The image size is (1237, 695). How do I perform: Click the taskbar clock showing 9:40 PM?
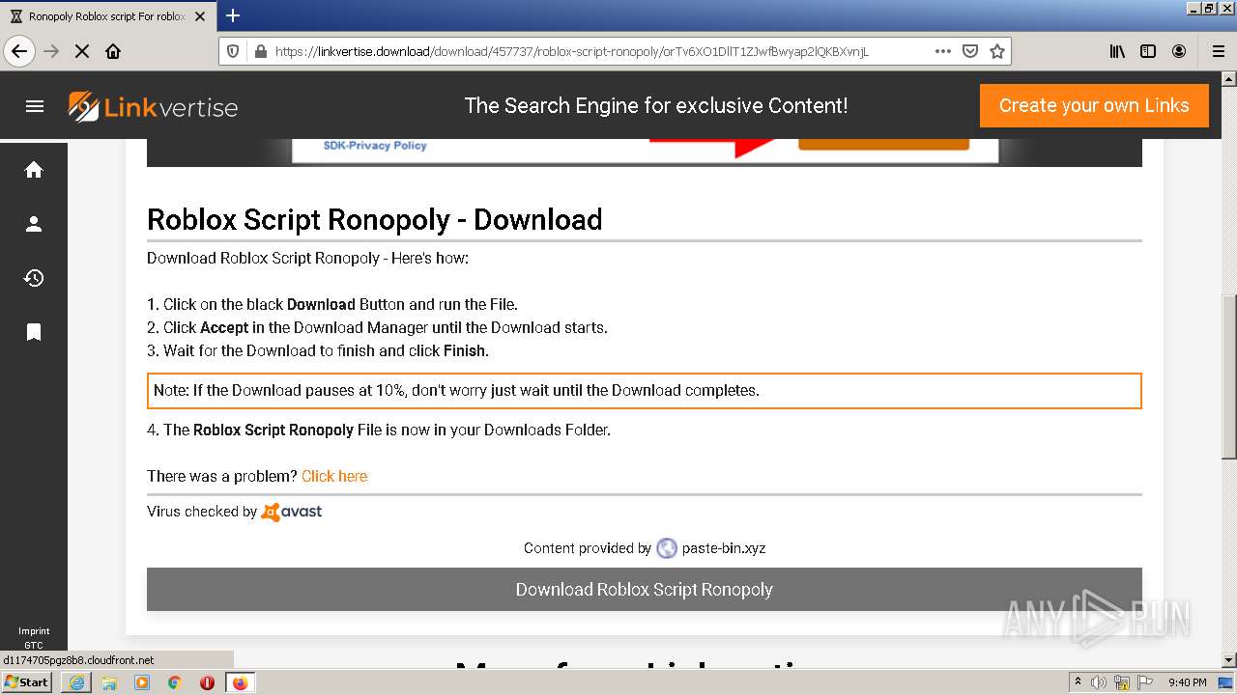[1187, 682]
